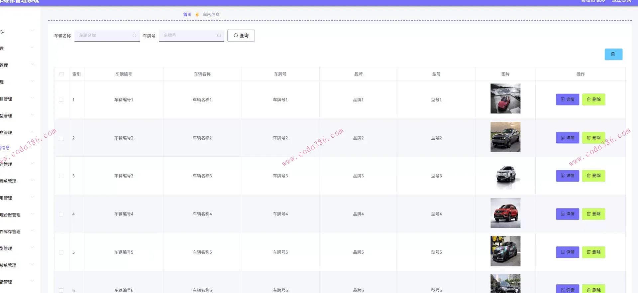Collapse the 息管理 sidebar menu chevron
Viewport: 638px width, 293px height.
point(32,132)
